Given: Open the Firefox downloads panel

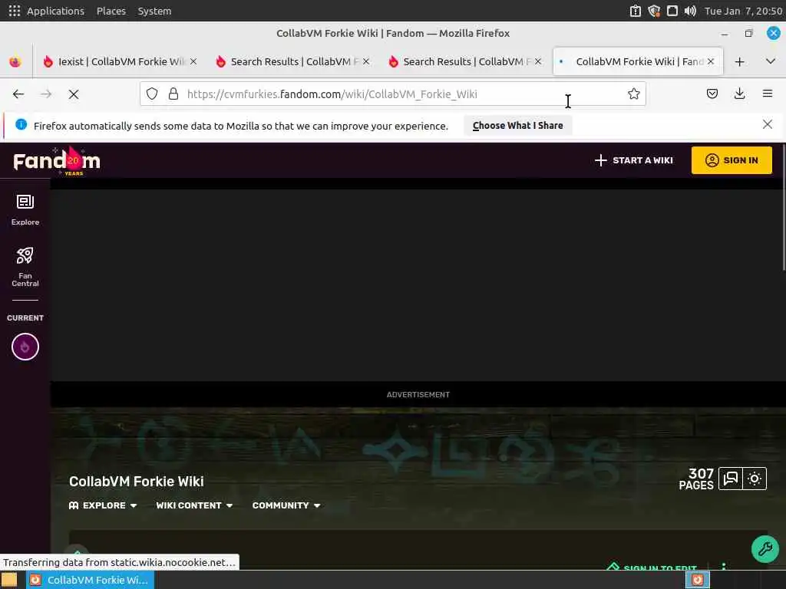Looking at the screenshot, I should [739, 94].
